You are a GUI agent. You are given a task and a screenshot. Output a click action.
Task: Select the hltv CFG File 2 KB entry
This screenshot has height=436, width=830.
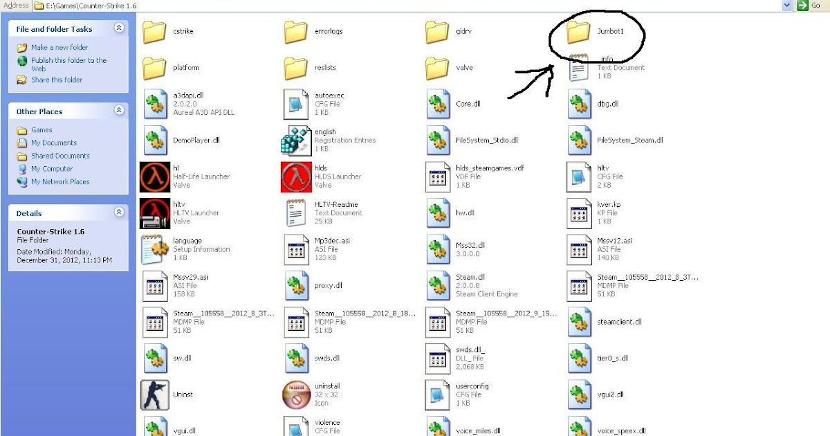(x=595, y=176)
